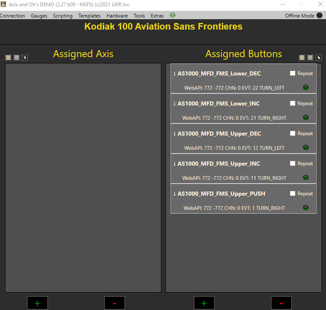Enable Repeat for AS1000_MFD_FMS_Upper_INC
The image size is (326, 310).
[x=292, y=164]
